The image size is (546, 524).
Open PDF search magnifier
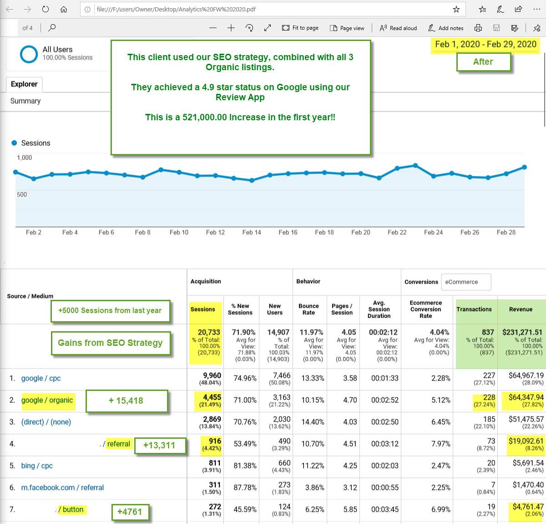[52, 28]
